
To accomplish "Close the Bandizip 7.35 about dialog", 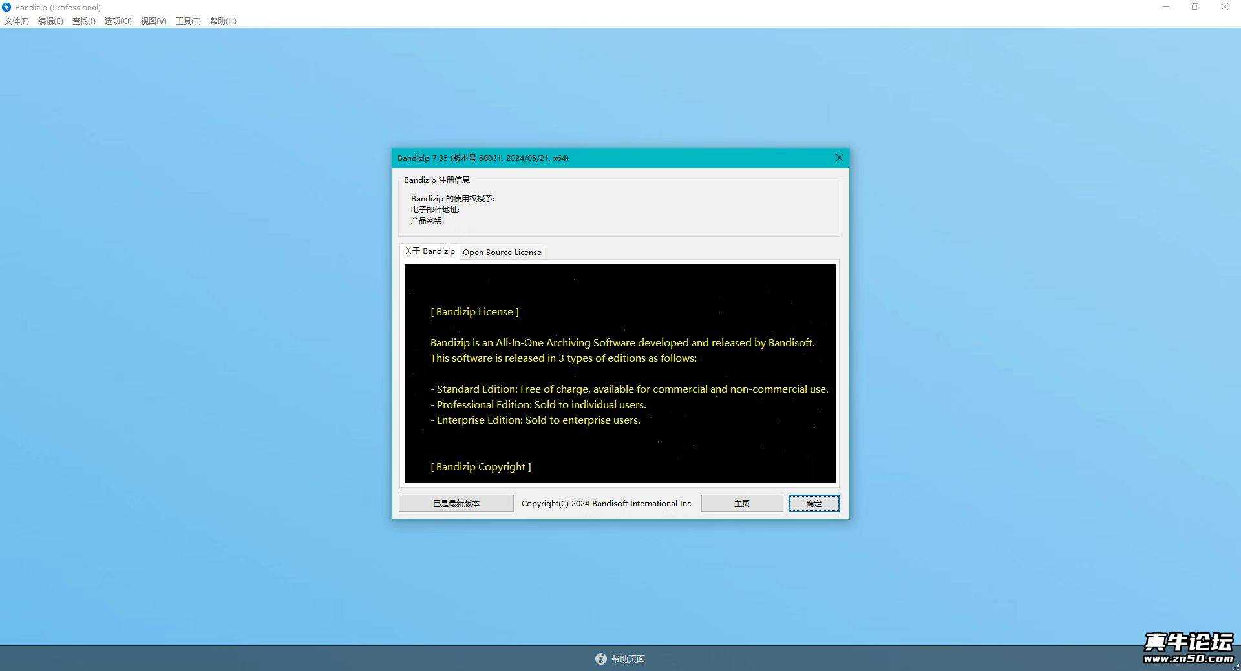I will [x=839, y=158].
